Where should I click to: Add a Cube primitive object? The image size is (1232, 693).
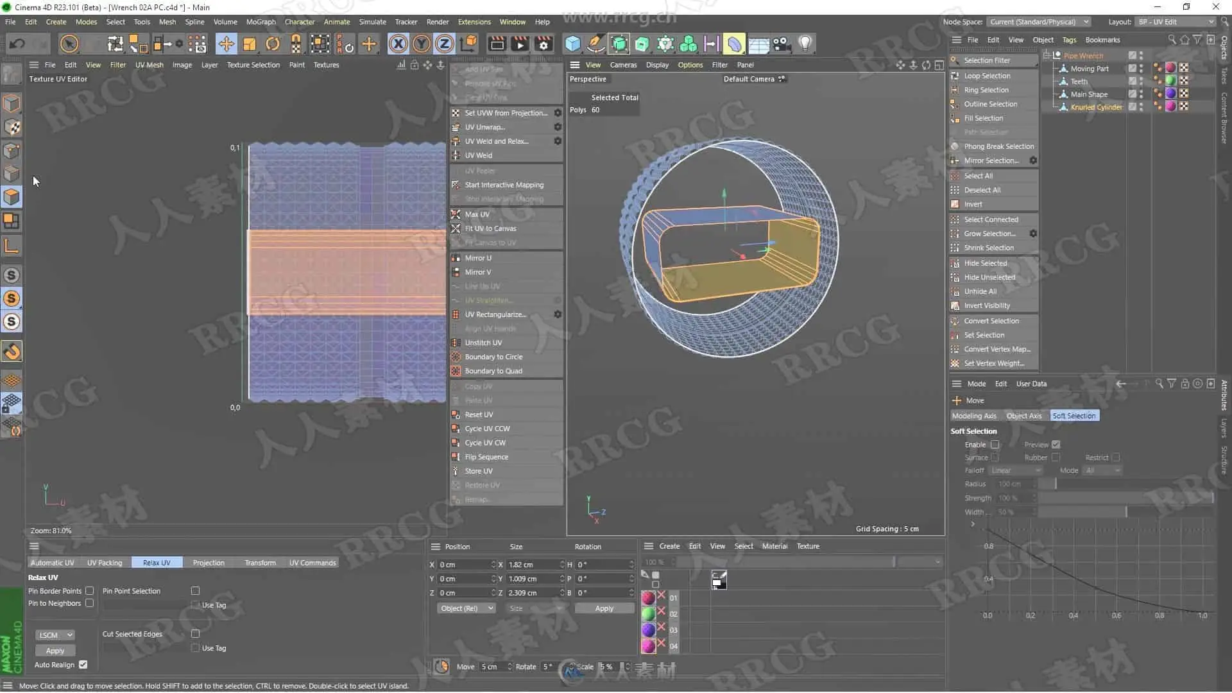[x=572, y=44]
